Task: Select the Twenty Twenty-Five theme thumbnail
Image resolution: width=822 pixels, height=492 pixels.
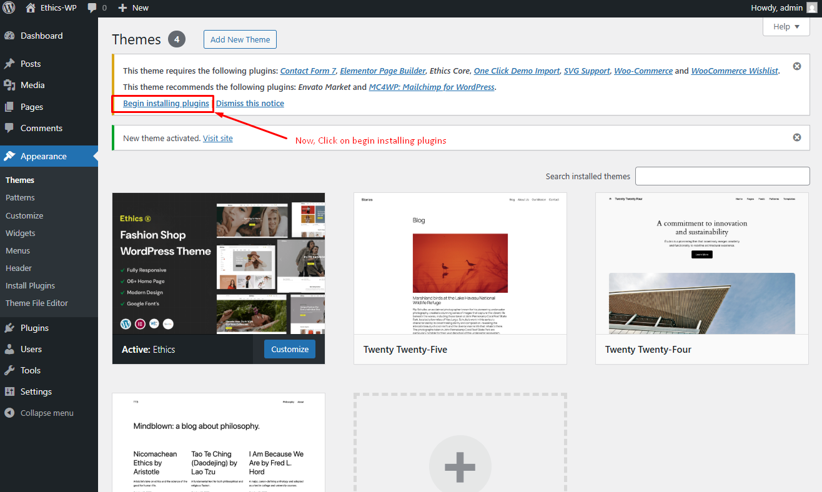Action: 460,263
